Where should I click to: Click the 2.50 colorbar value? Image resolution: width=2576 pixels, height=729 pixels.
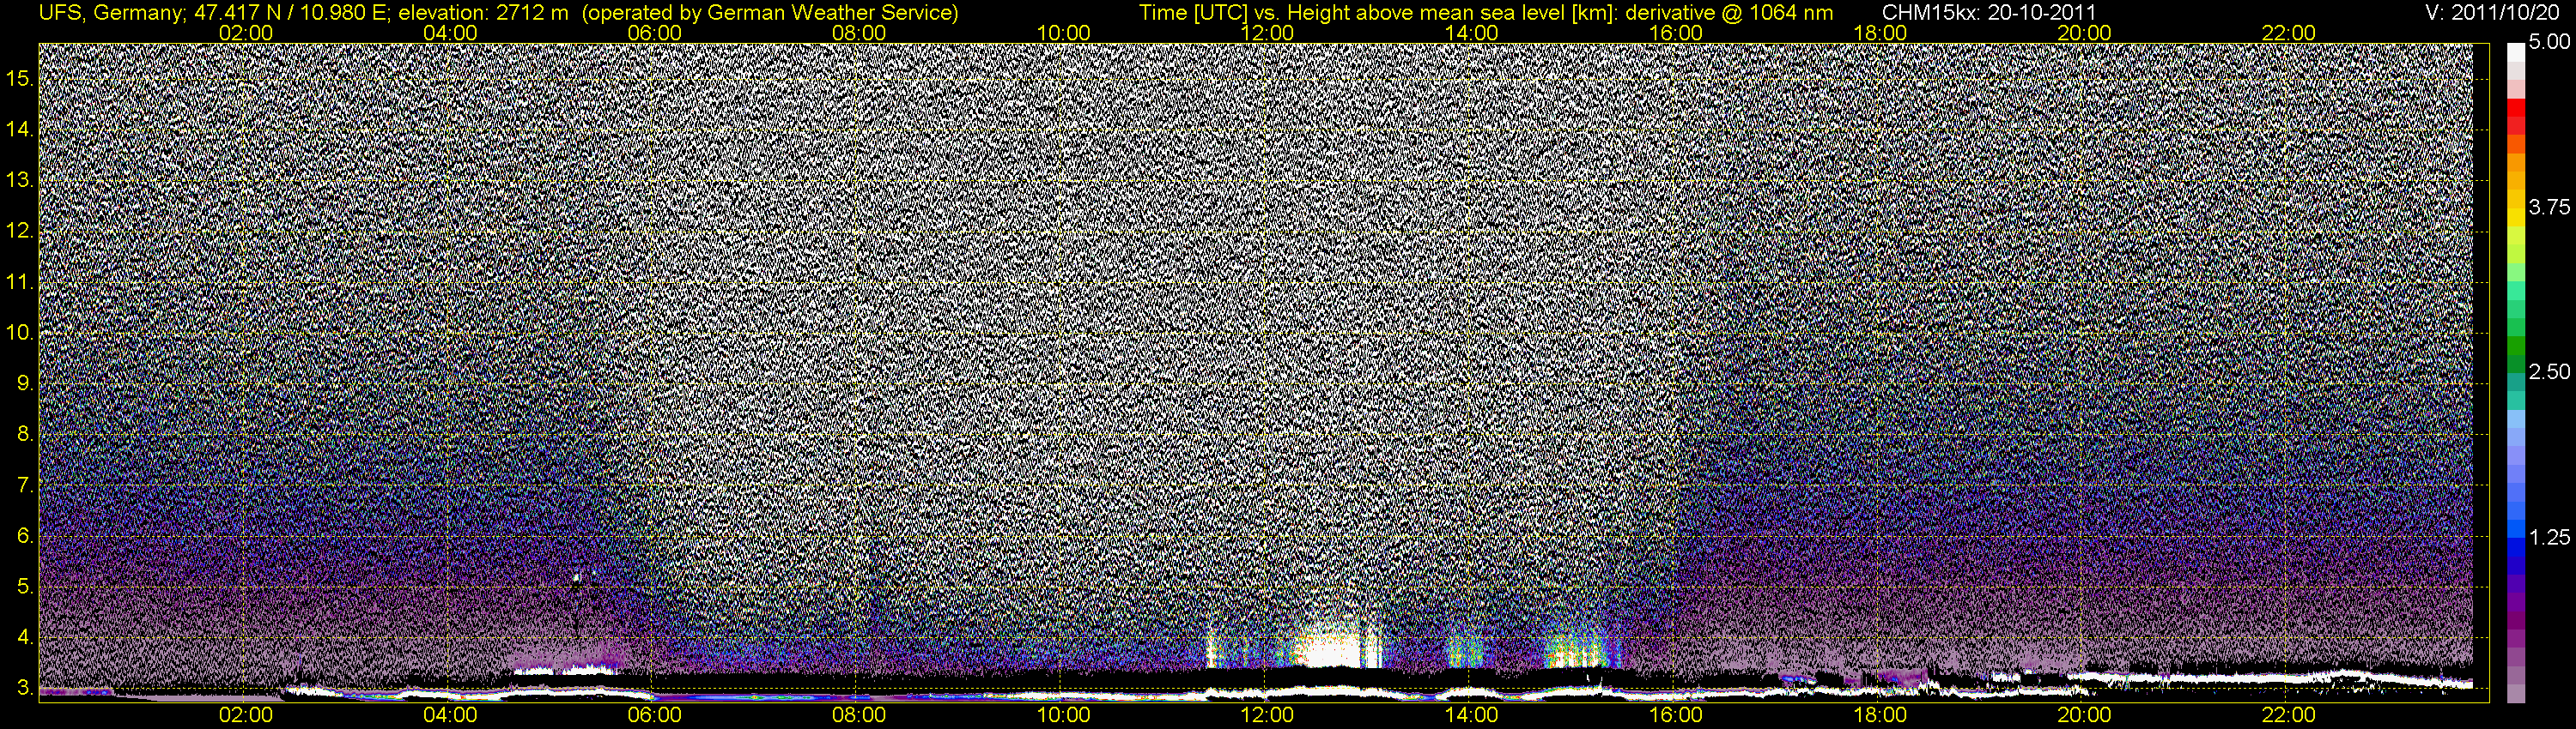coord(2549,372)
